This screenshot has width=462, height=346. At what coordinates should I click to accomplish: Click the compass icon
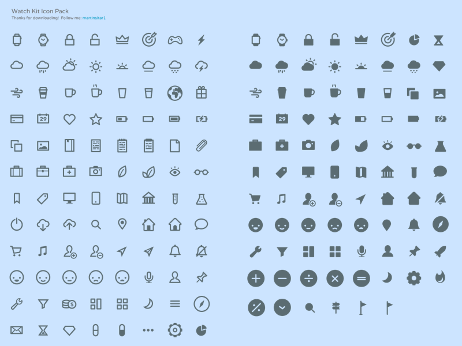(x=201, y=304)
